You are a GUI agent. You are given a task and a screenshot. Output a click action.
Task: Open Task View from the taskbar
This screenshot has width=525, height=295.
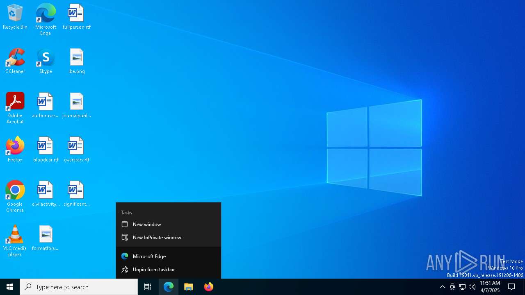click(148, 287)
